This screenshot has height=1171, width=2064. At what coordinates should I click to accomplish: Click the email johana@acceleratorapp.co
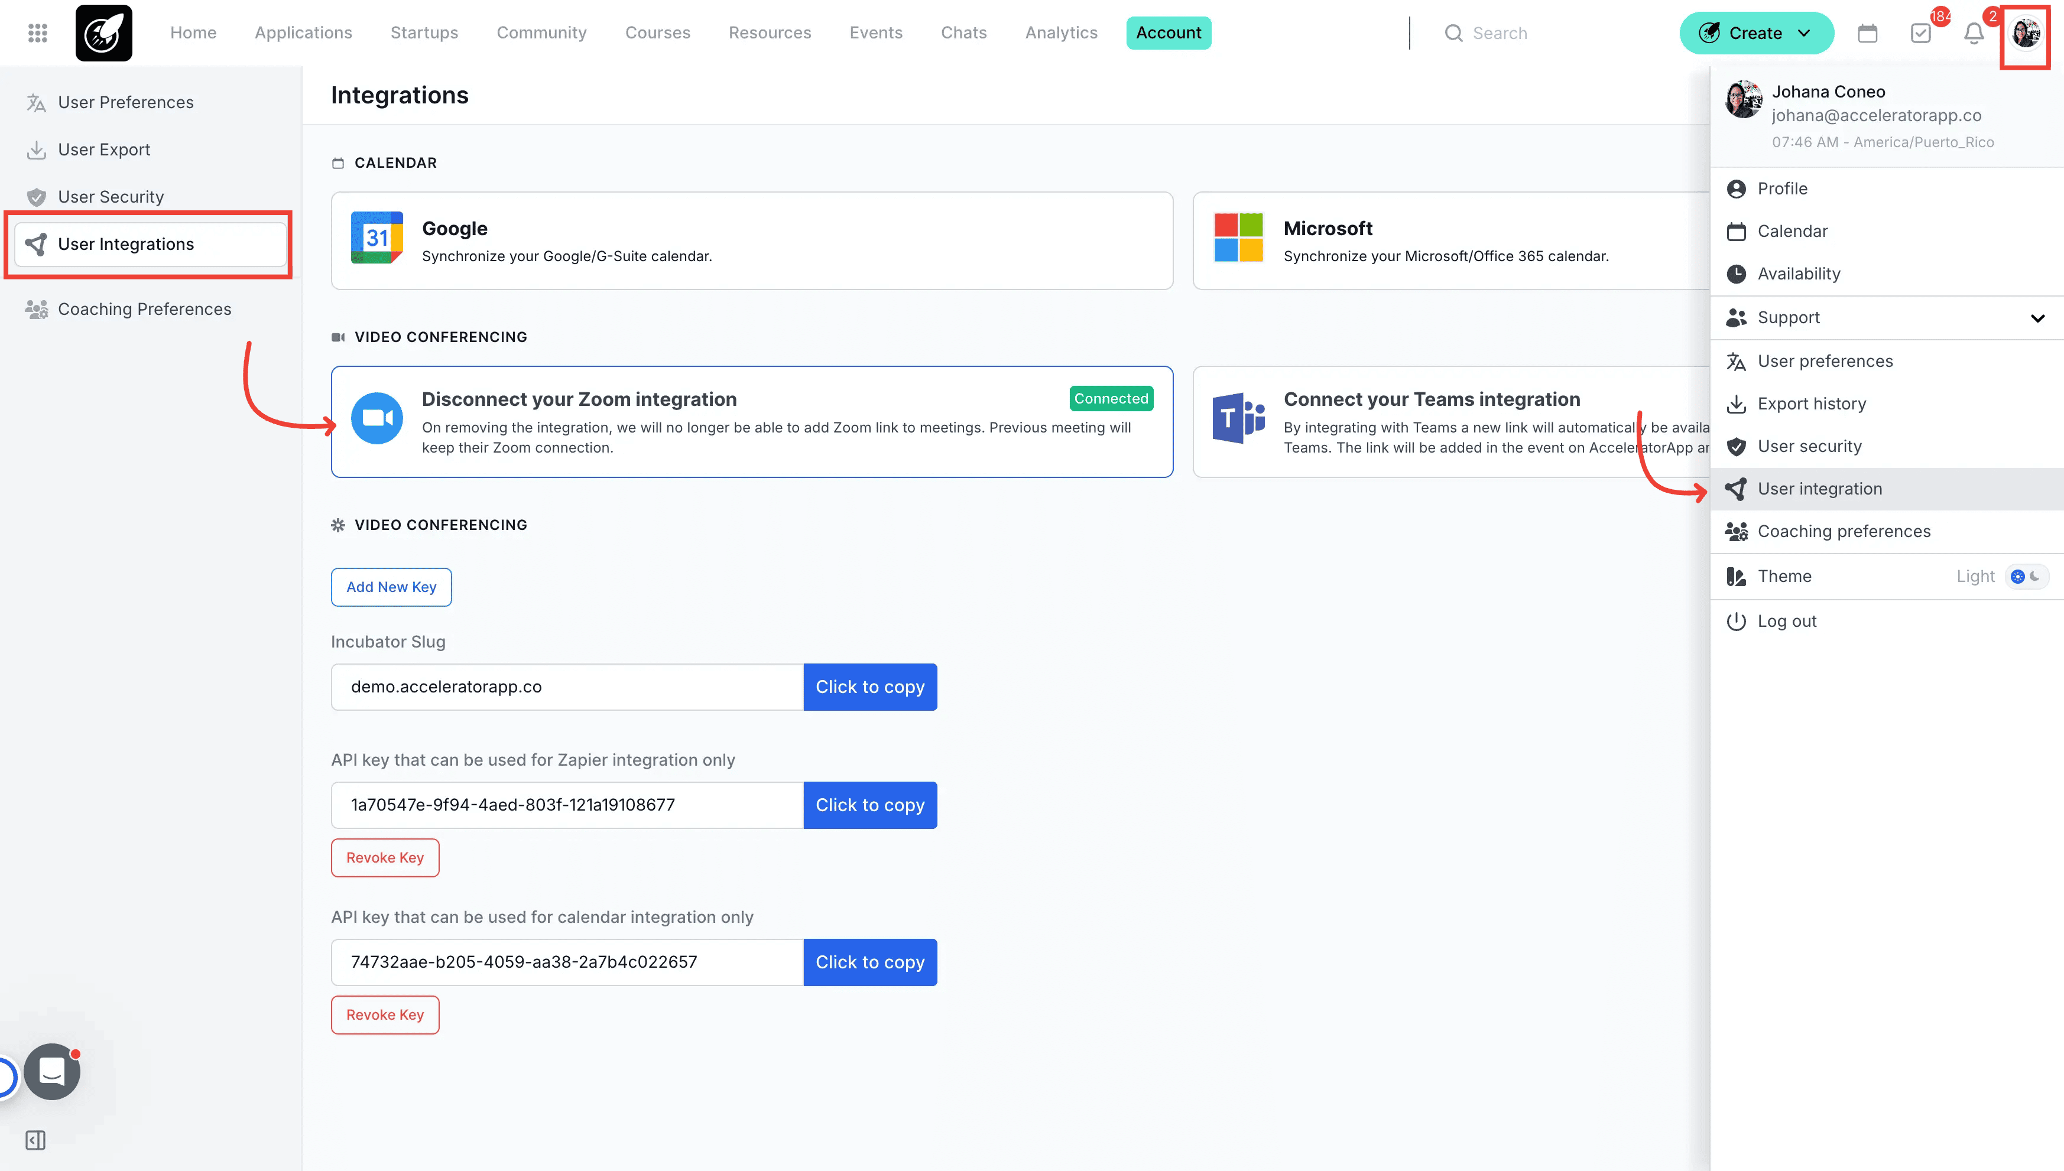pos(1876,116)
